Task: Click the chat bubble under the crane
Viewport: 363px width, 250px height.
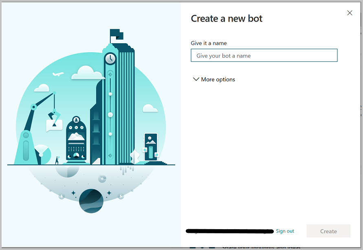Action: click(54, 125)
